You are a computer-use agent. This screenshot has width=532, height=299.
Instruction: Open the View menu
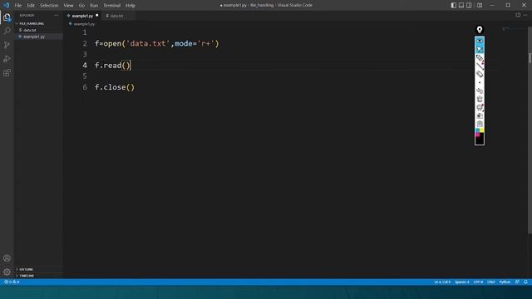pos(68,6)
